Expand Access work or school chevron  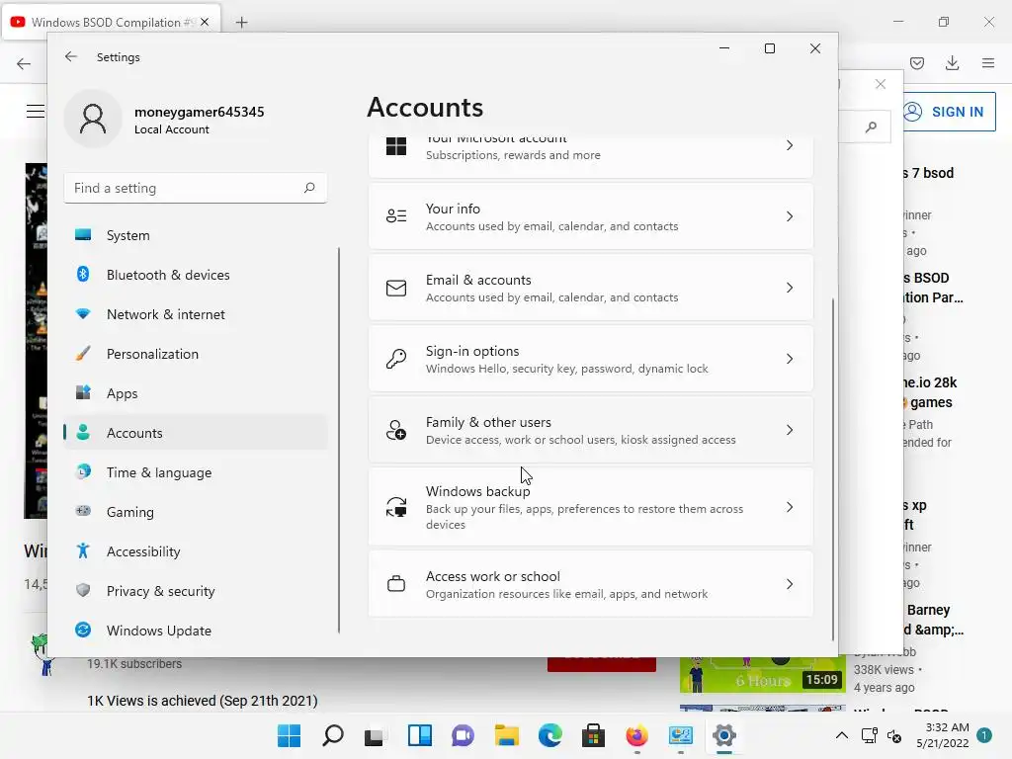coord(790,584)
